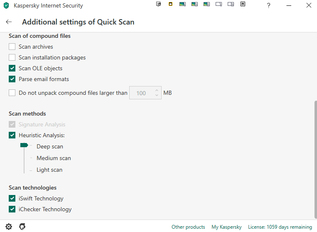This screenshot has height=232, width=317.
Task: Uncheck iChecker Technology
Action: coord(12,209)
